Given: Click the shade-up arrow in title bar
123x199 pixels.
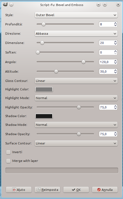Looking at the screenshot, I should click(105, 5).
